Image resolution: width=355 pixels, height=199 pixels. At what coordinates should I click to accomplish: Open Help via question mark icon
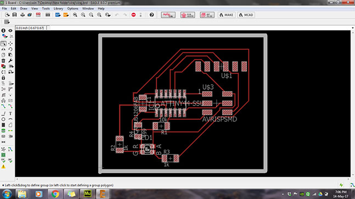151,15
